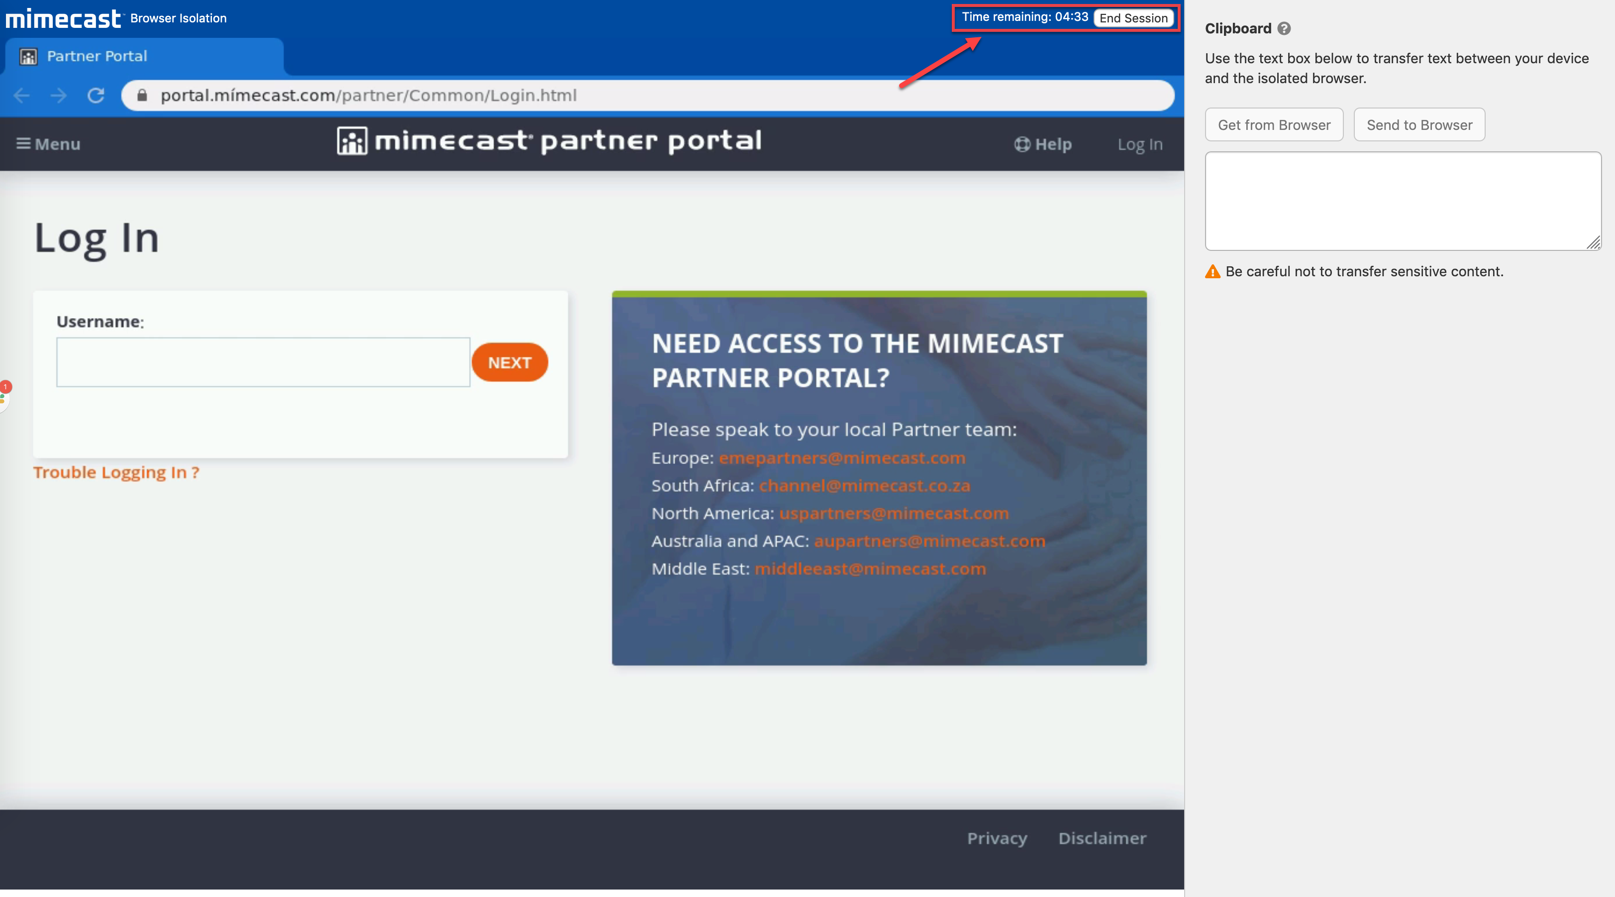Viewport: 1615px width, 897px height.
Task: Click the address bar URL
Action: (x=369, y=96)
